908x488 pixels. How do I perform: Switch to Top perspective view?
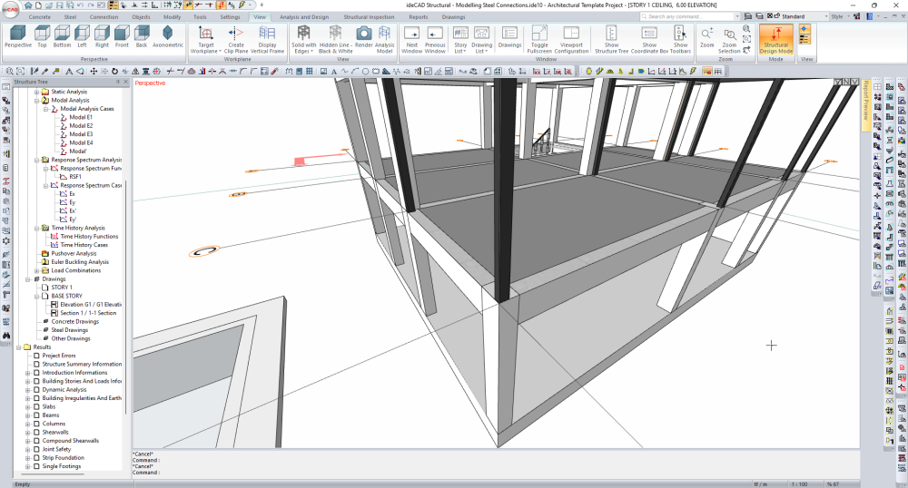pos(42,35)
